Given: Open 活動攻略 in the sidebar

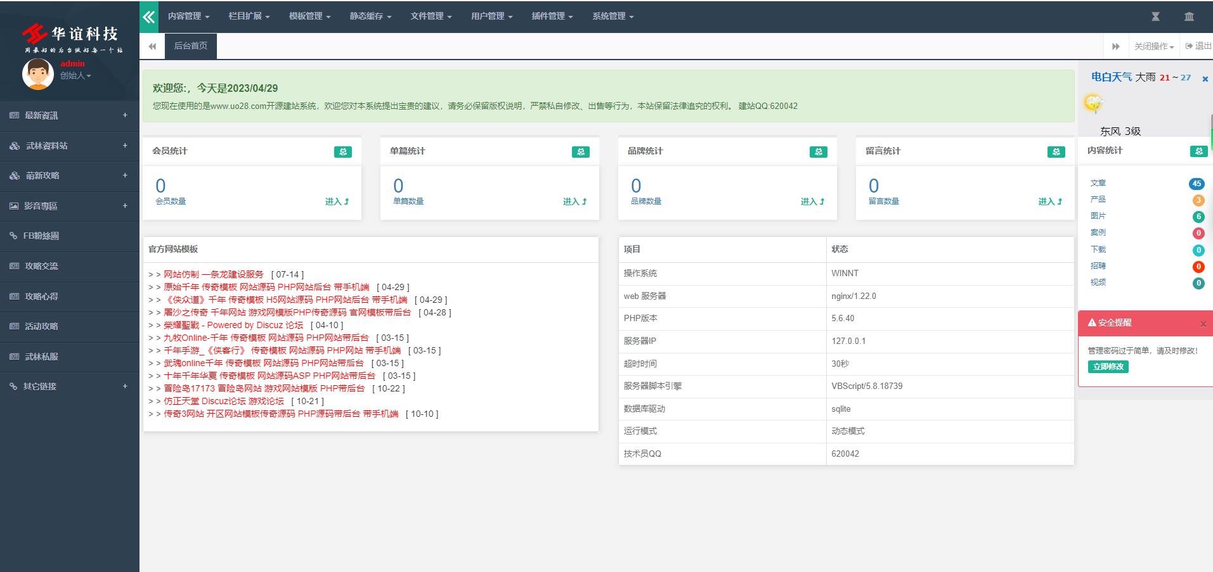Looking at the screenshot, I should click(70, 326).
